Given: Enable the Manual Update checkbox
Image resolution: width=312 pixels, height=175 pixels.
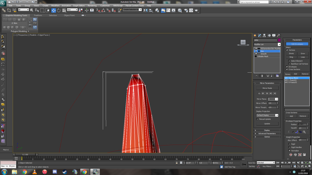Looking at the screenshot, I should (257, 119).
